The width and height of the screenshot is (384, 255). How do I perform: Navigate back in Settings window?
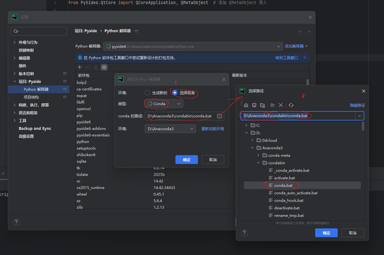[301, 32]
